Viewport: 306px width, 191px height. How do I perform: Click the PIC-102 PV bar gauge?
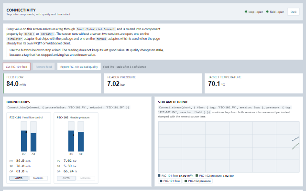(x=71, y=137)
